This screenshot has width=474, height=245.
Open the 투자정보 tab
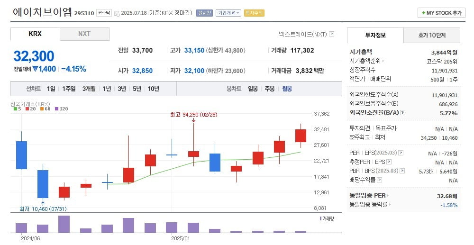(x=375, y=36)
